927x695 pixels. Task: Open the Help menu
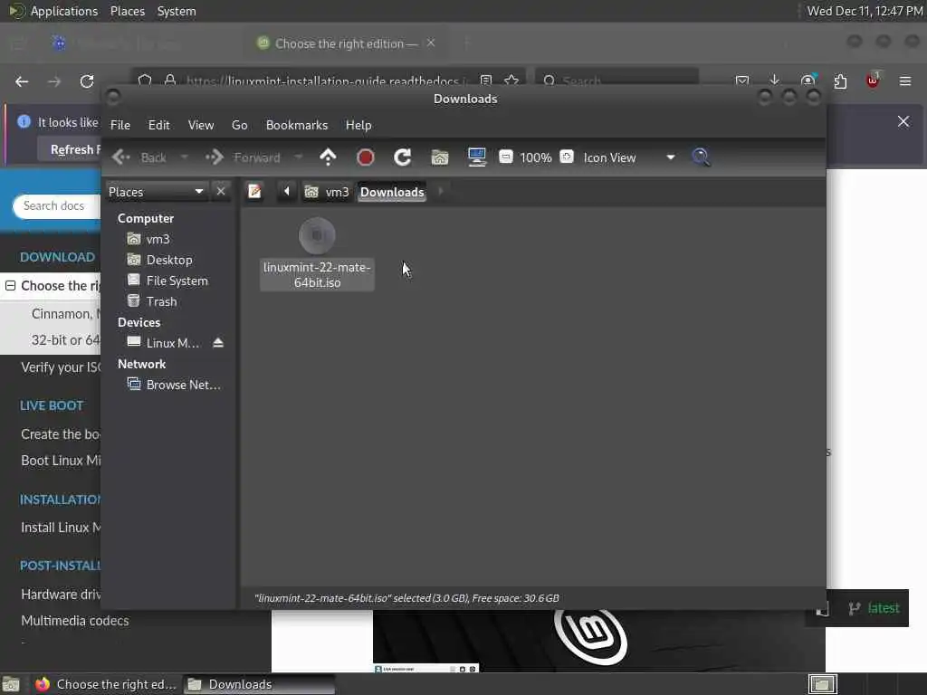point(358,125)
